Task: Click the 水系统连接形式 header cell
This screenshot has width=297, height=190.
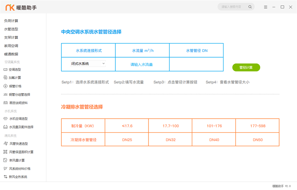Action: pyautogui.click(x=88, y=50)
